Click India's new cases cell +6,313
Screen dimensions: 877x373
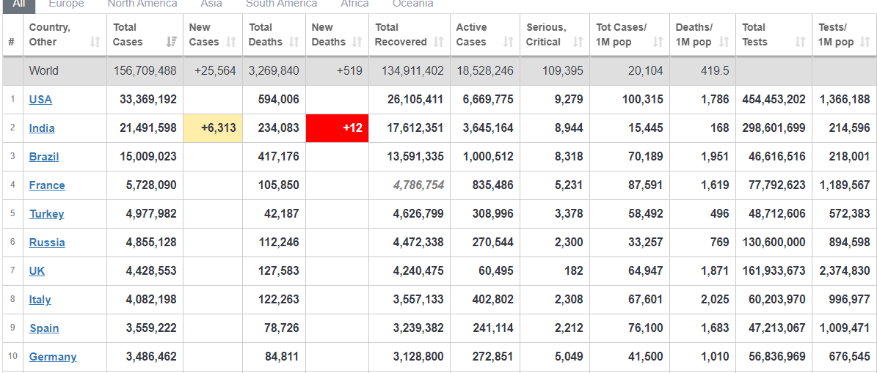coord(213,128)
